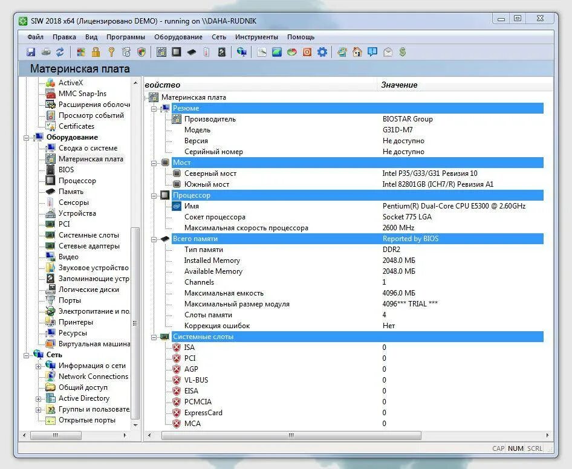The height and width of the screenshot is (469, 572).
Task: Click the document with clock toolbar icon
Action: (126, 52)
